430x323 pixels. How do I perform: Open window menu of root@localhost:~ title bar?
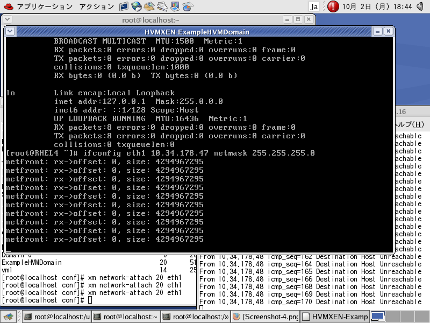pyautogui.click(x=7, y=20)
